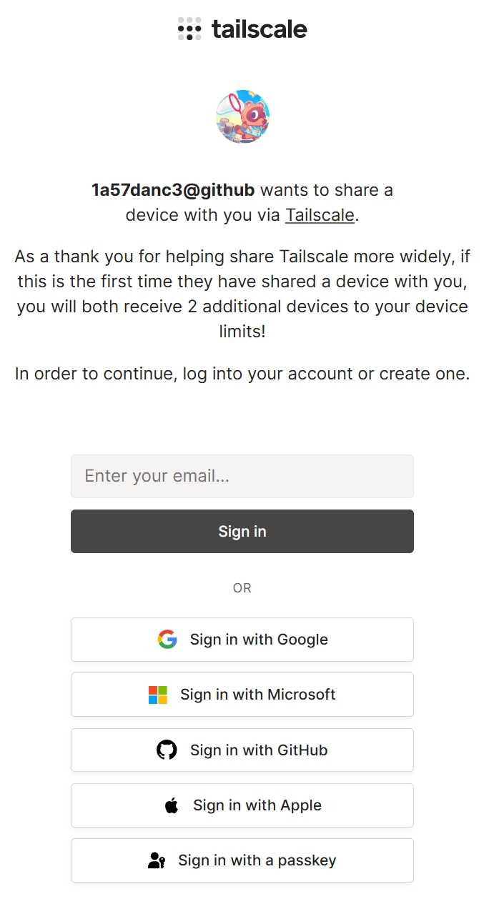Click the "2 additional devices" thank-you paragraph
The width and height of the screenshot is (484, 904).
click(242, 294)
